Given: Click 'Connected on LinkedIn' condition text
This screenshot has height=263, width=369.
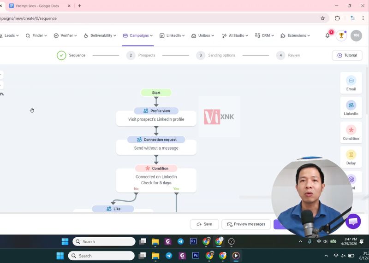Looking at the screenshot, I should click(x=156, y=177).
